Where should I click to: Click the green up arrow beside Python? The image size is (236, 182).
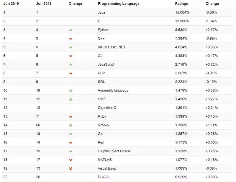click(x=71, y=30)
